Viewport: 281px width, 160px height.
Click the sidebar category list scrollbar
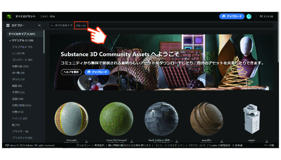(44, 42)
